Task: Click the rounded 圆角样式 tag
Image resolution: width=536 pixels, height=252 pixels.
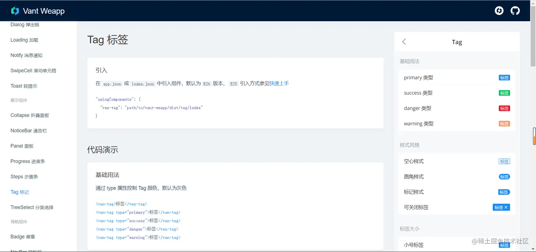Action: tap(504, 177)
